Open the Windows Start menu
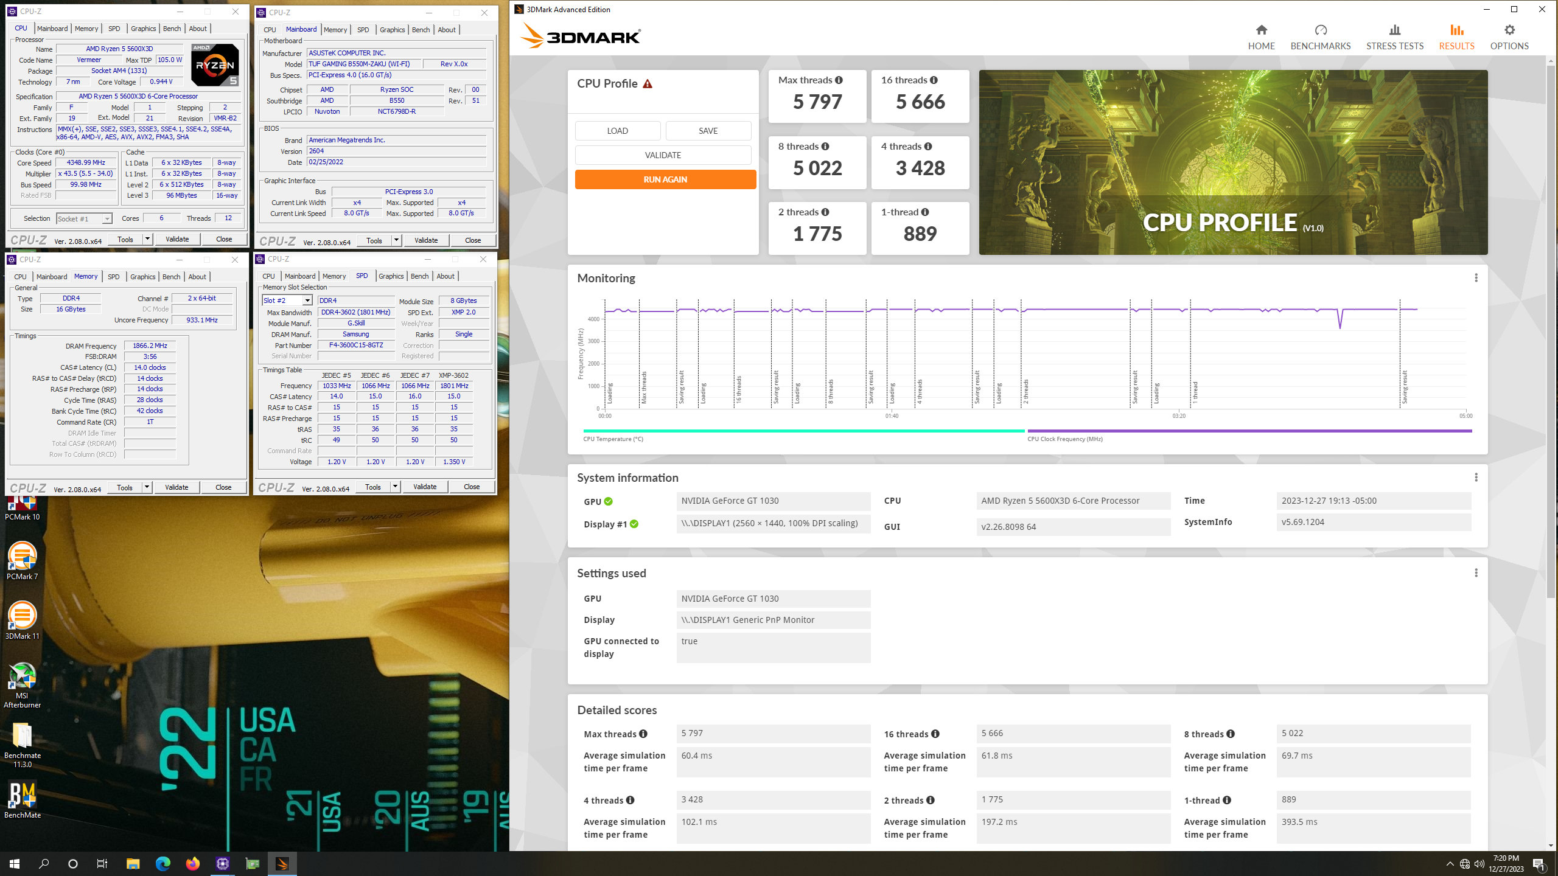Viewport: 1558px width, 876px height. coord(15,863)
